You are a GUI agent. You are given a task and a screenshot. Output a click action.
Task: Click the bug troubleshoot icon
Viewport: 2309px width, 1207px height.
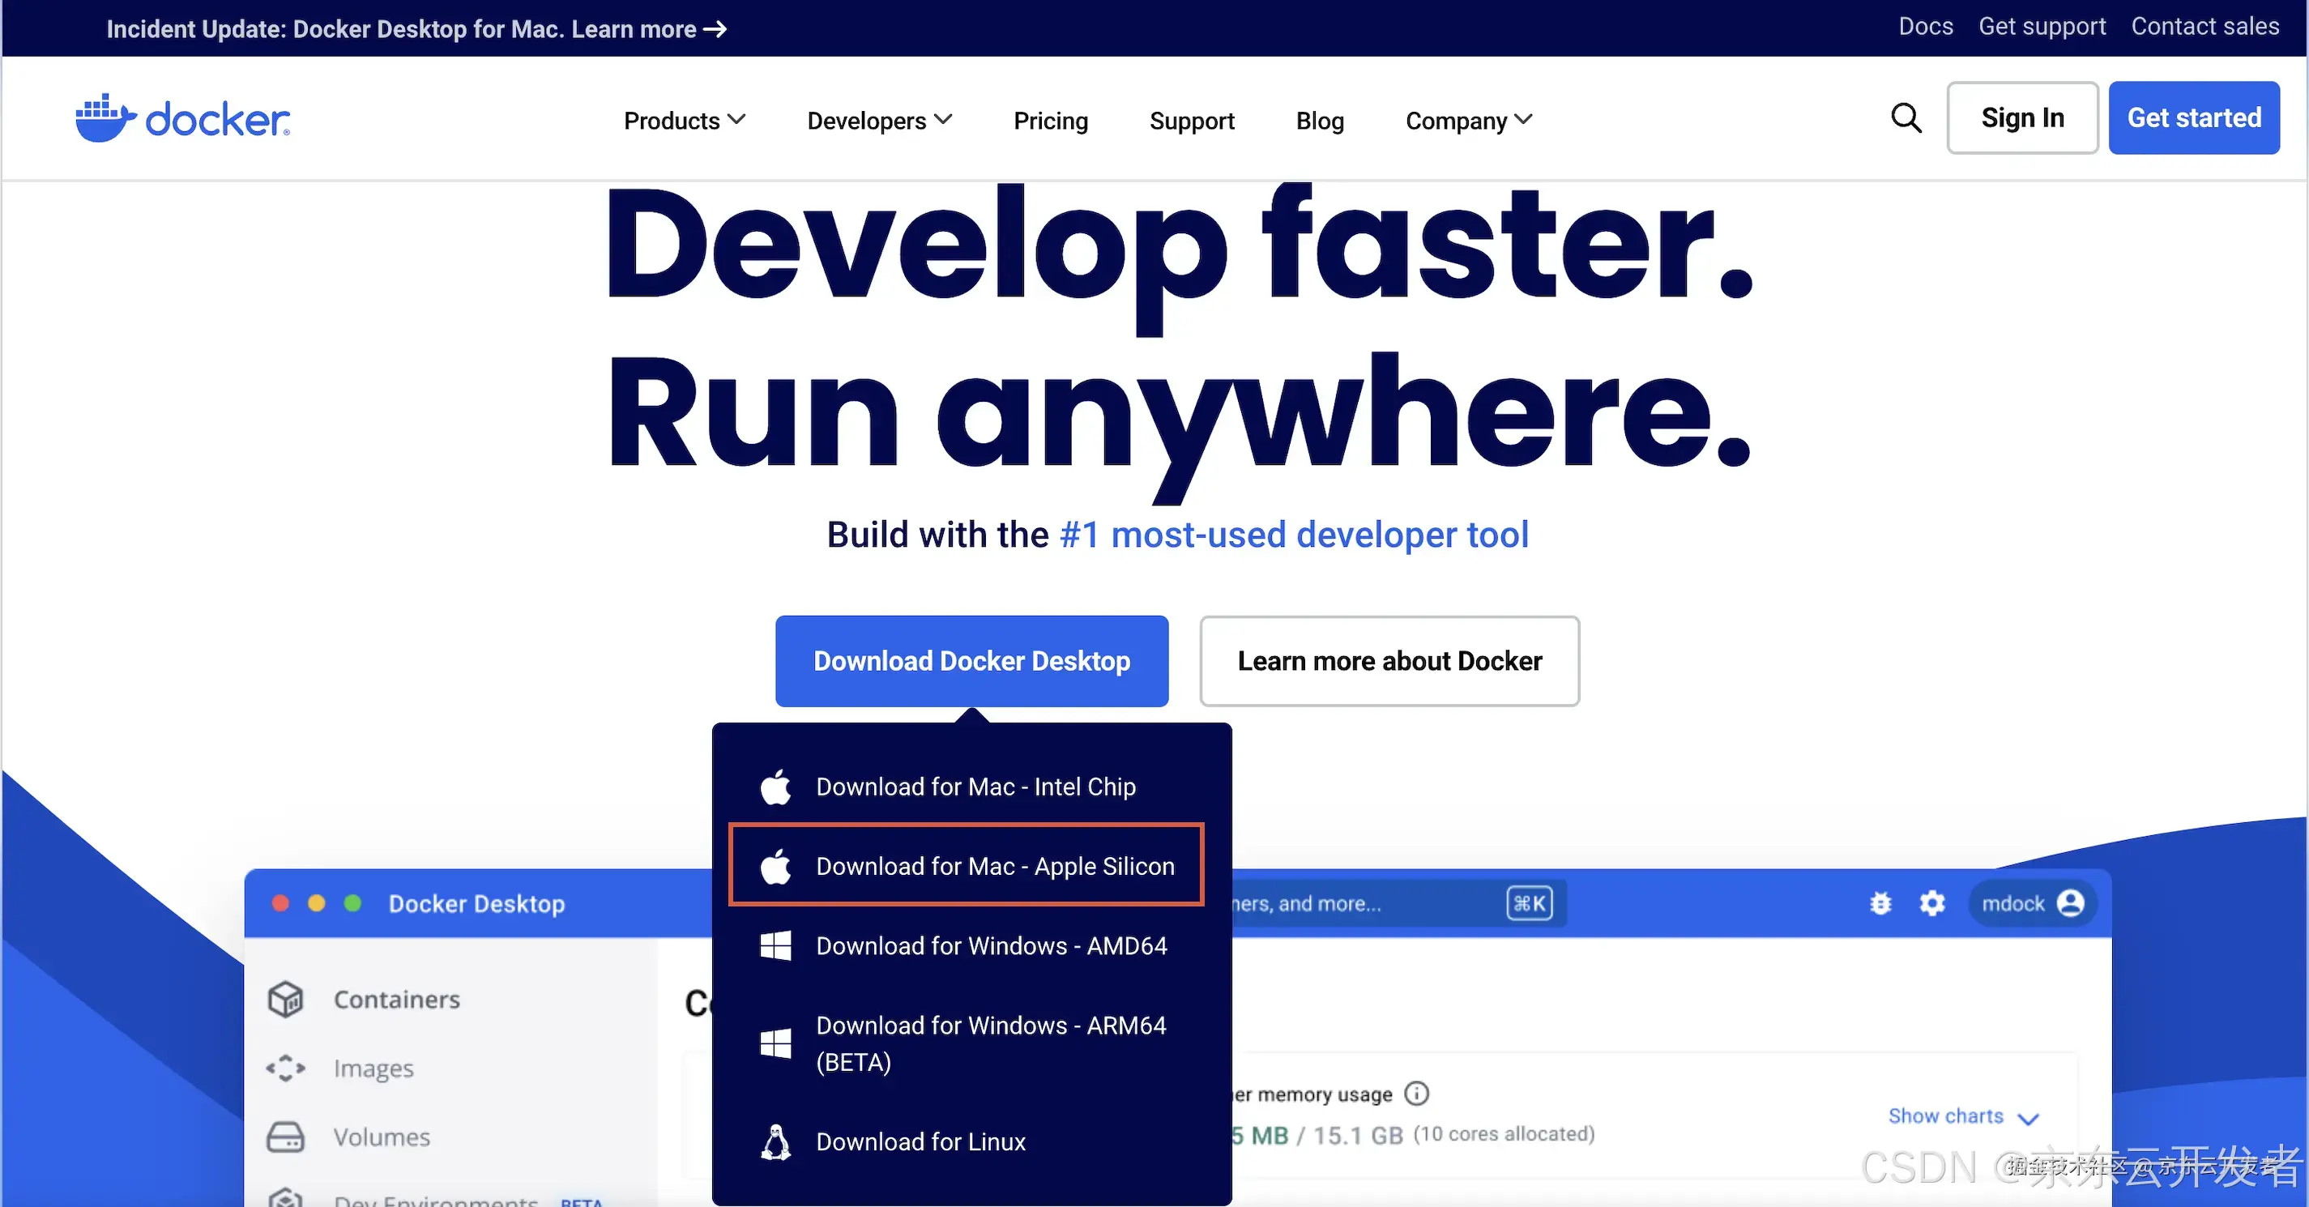pyautogui.click(x=1880, y=903)
